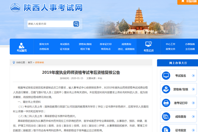Click the orange 旧版回顾 button
The image size is (198, 132).
188,2
